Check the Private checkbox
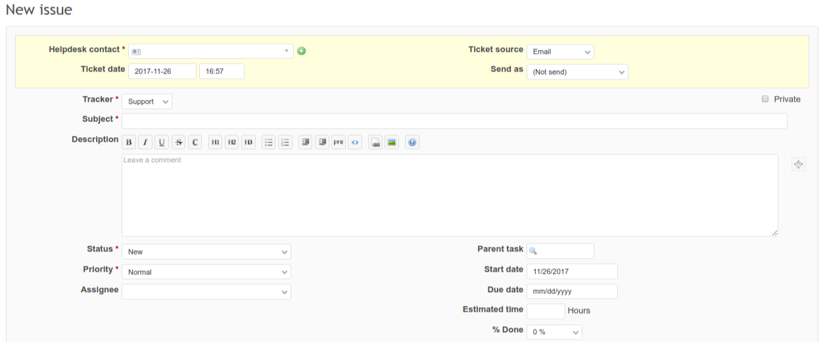Viewport: 825px width, 342px height. (765, 99)
